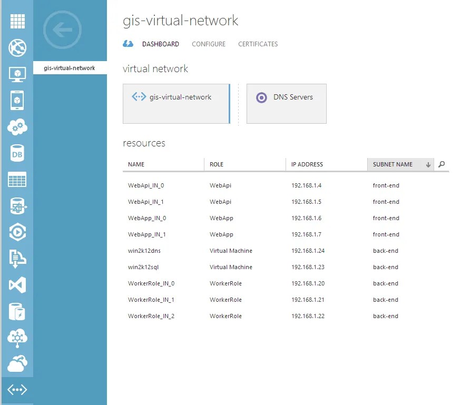Open Media Services play icon
The height and width of the screenshot is (405, 461).
[17, 232]
